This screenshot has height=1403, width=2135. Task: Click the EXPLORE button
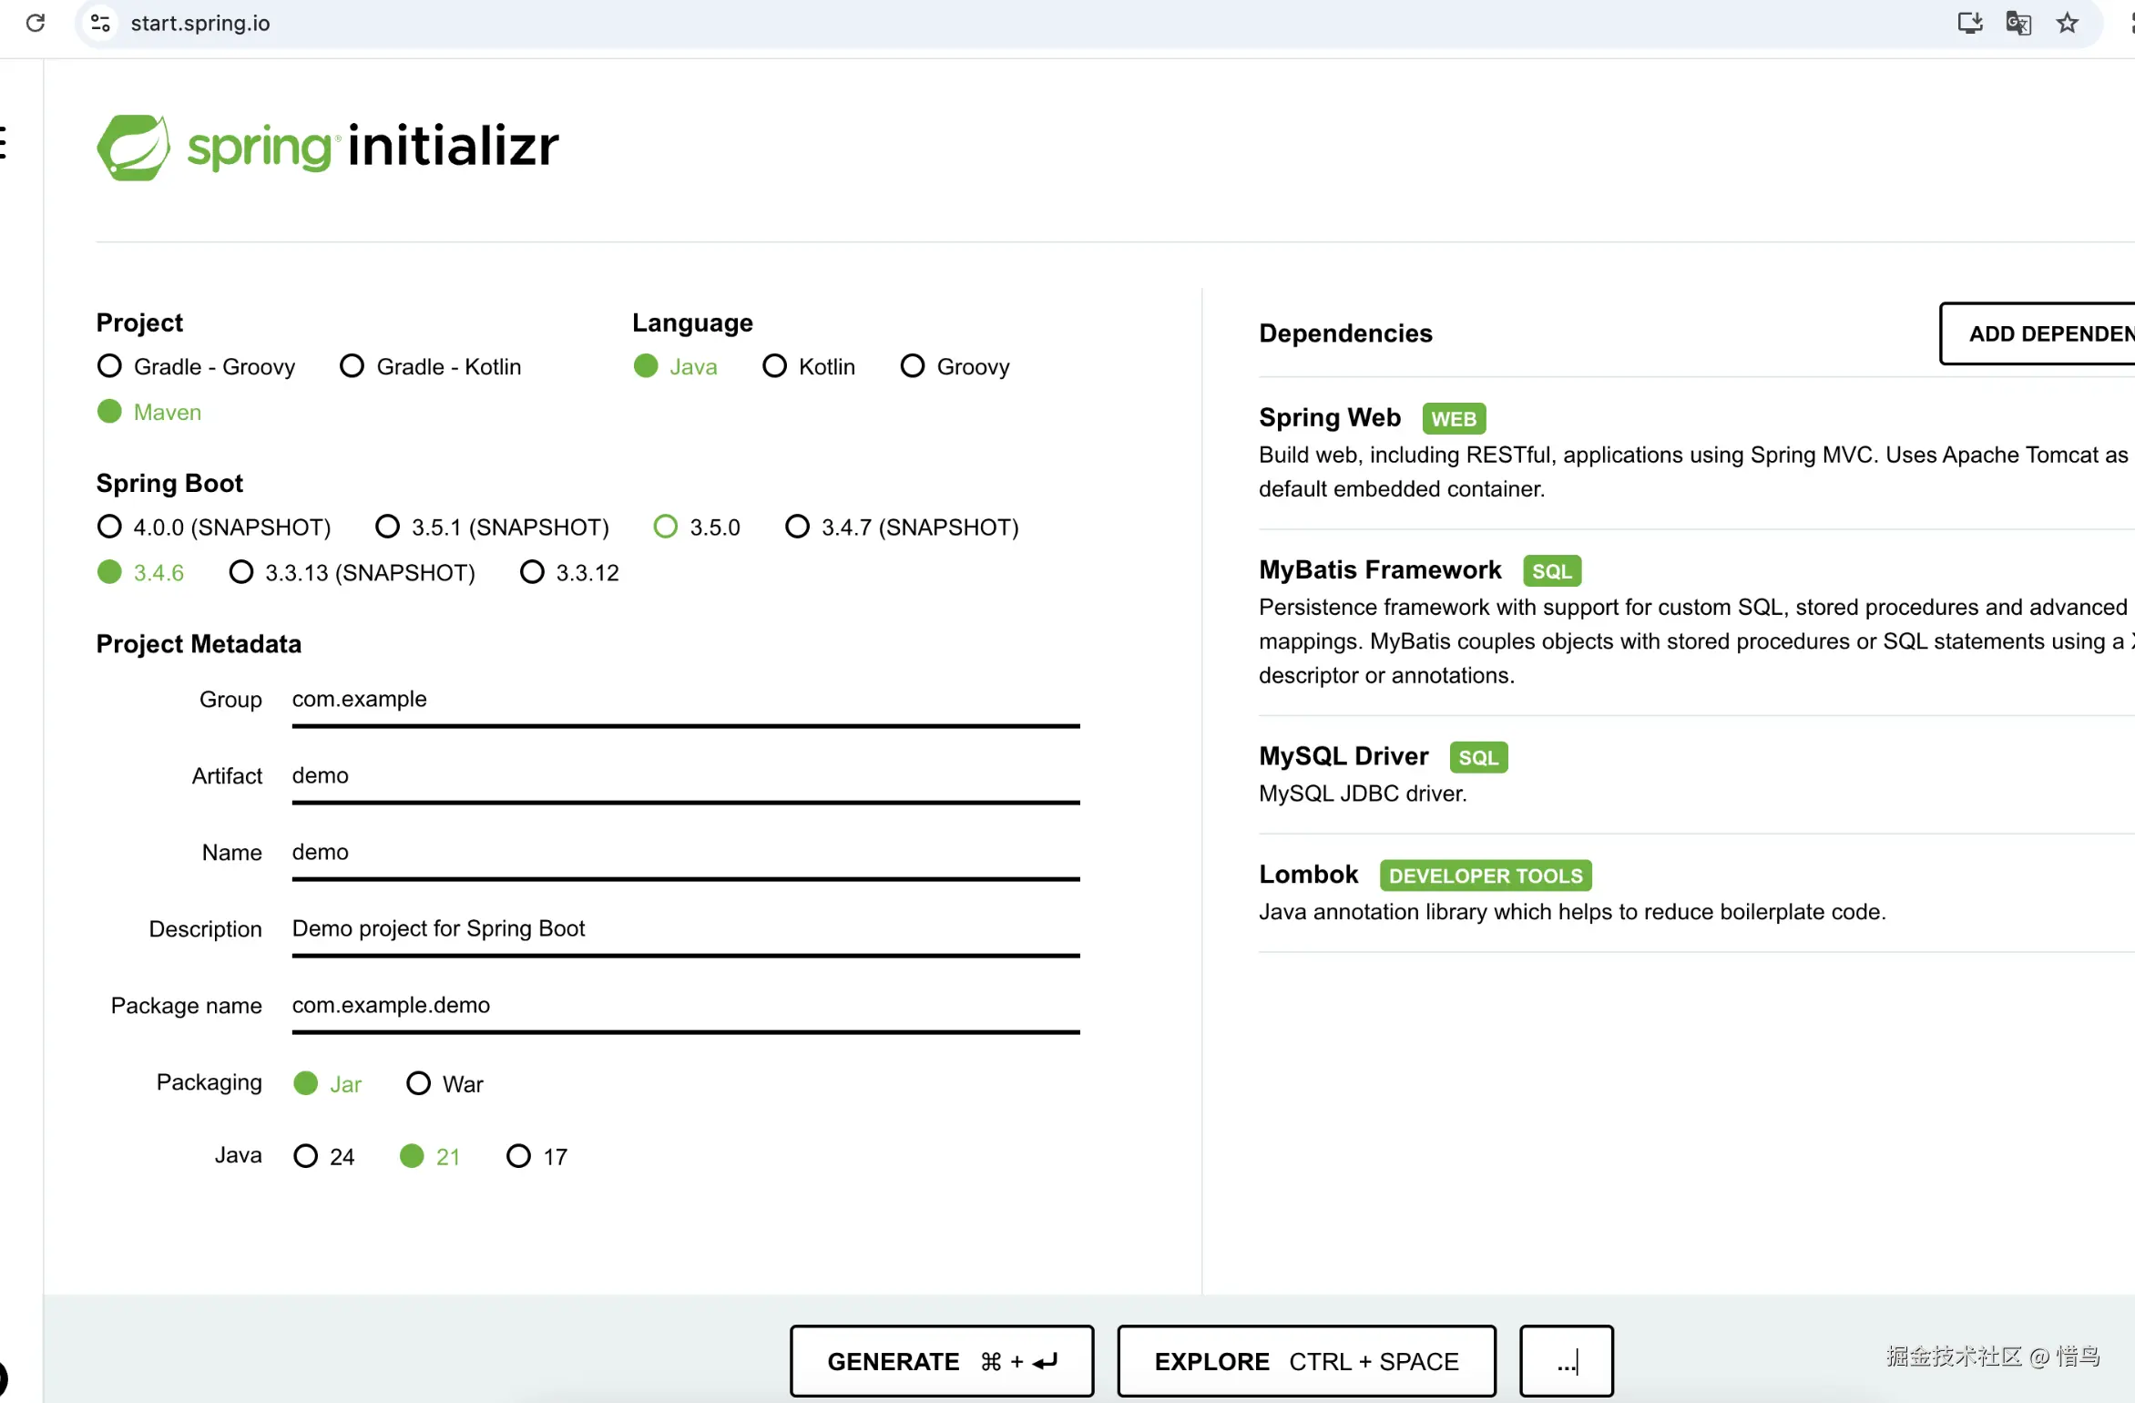tap(1305, 1361)
